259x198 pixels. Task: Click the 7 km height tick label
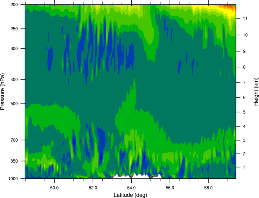pos(244,83)
